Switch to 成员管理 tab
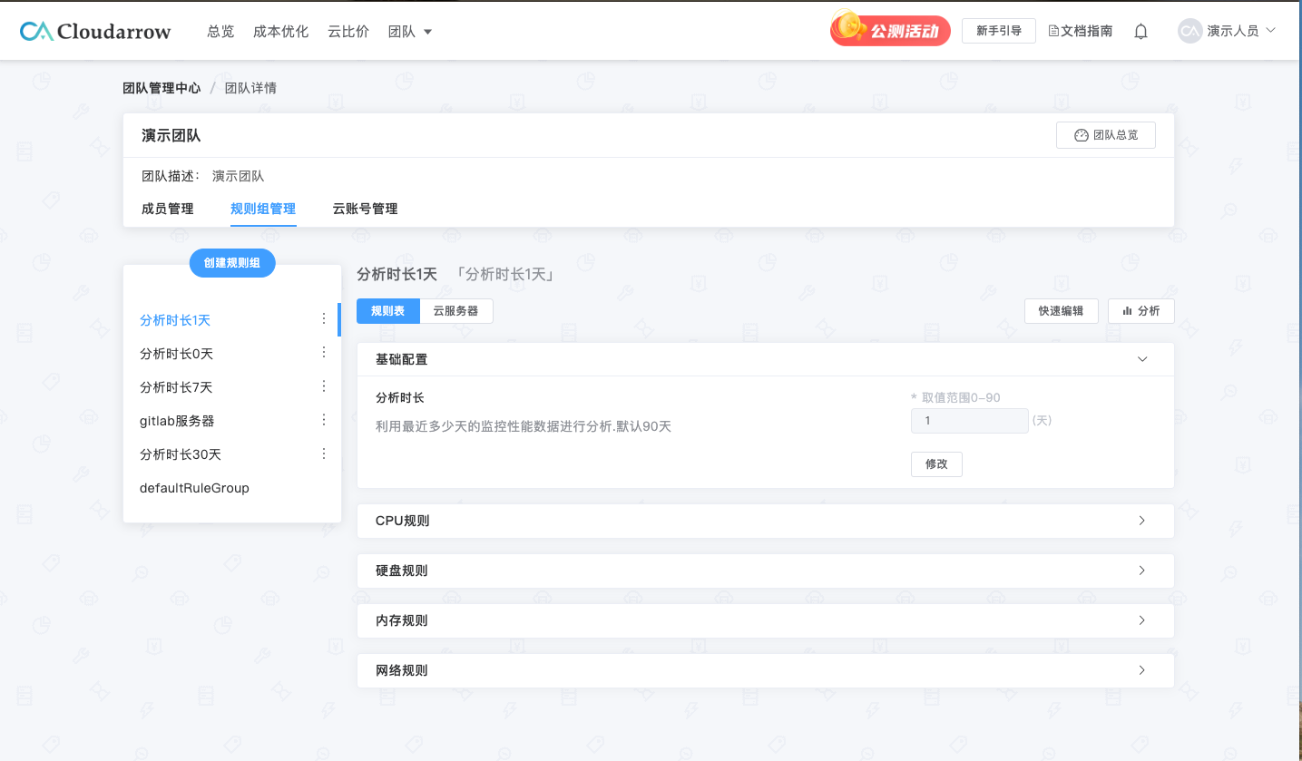Screen dimensions: 1302x761 pyautogui.click(x=168, y=209)
